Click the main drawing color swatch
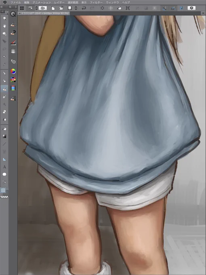 point(3,190)
